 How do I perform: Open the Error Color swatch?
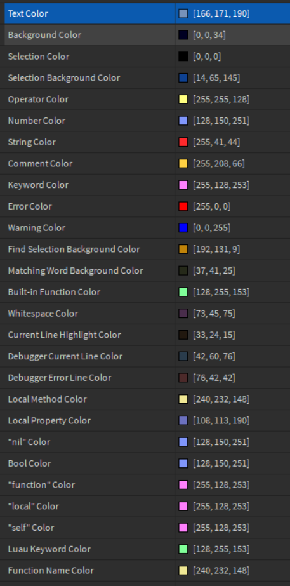tap(183, 206)
